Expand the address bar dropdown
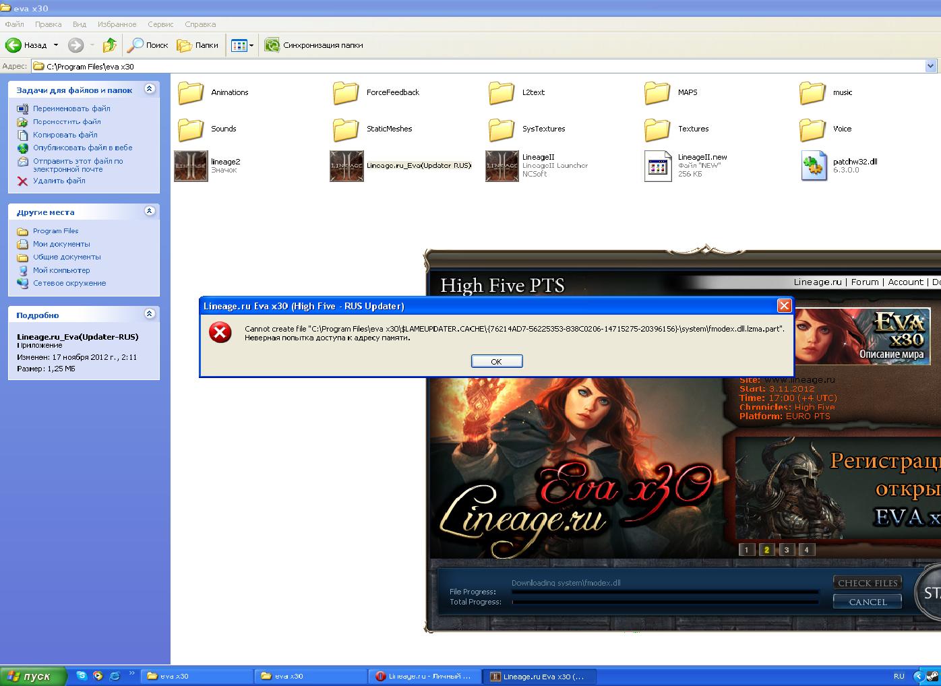The width and height of the screenshot is (941, 686). pyautogui.click(x=931, y=66)
